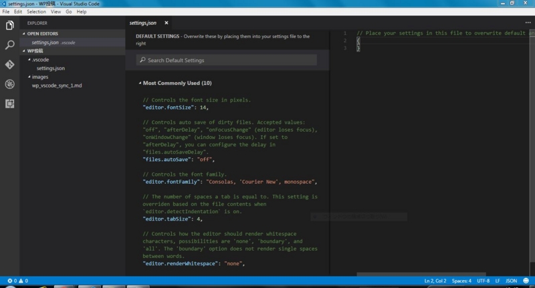Open the Selection menu
This screenshot has width=535, height=288.
[x=36, y=11]
